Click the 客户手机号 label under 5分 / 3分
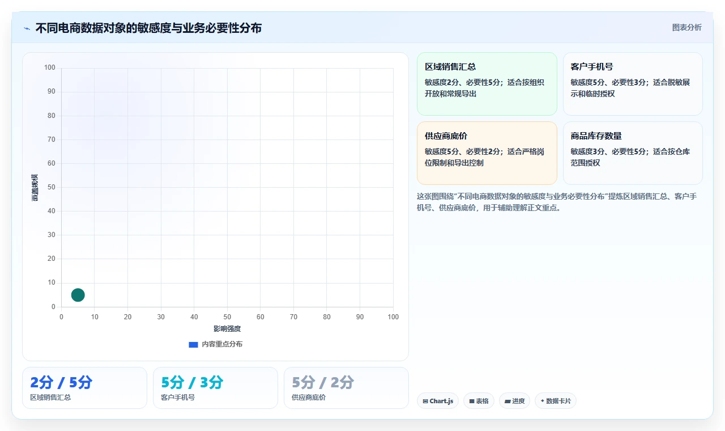 click(x=178, y=398)
